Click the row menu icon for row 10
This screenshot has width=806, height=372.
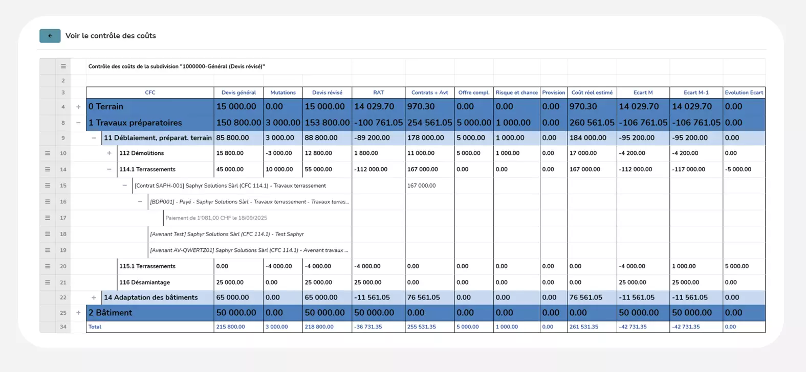pos(48,153)
